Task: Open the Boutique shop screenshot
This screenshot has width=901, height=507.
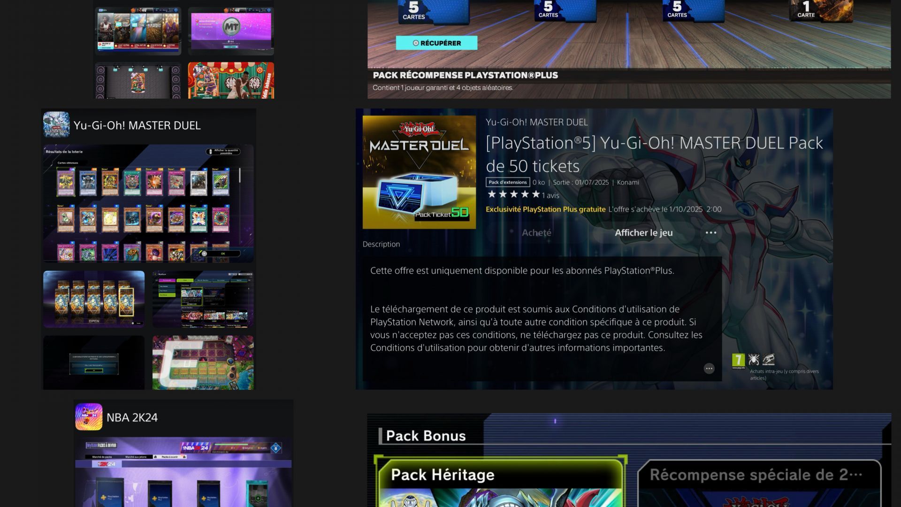Action: coord(203,299)
